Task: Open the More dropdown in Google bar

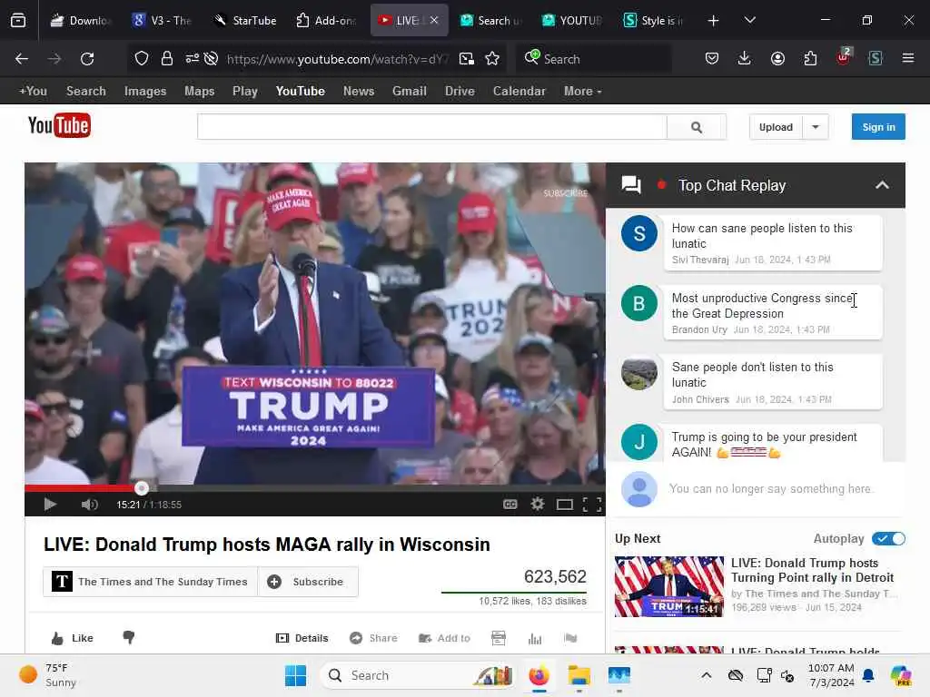Action: click(x=582, y=92)
